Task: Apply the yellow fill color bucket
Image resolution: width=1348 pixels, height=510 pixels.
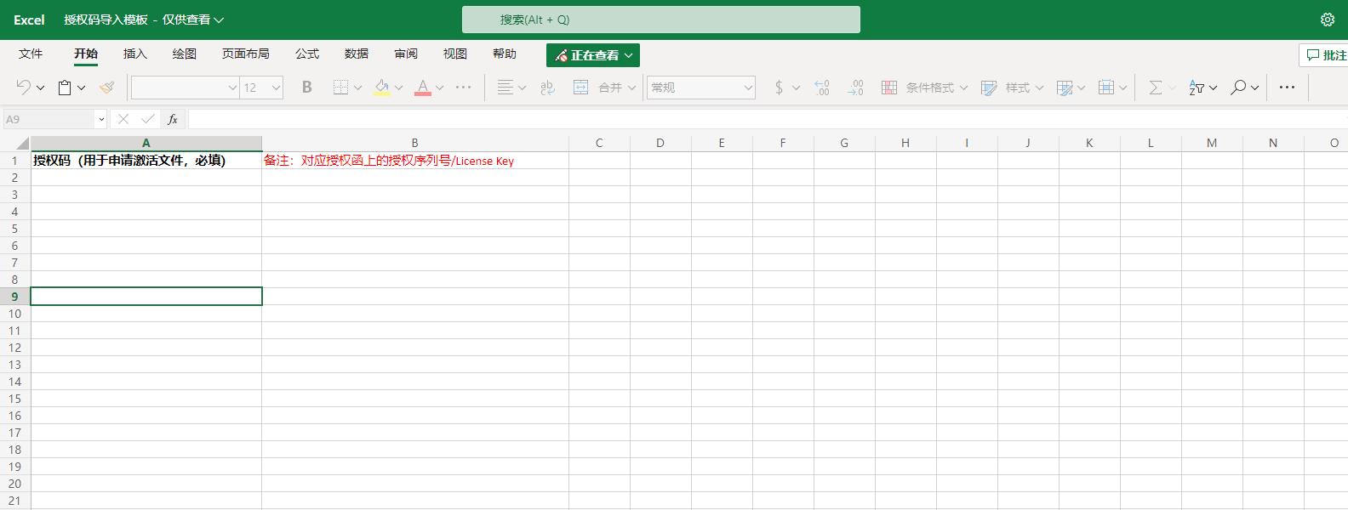Action: click(382, 87)
